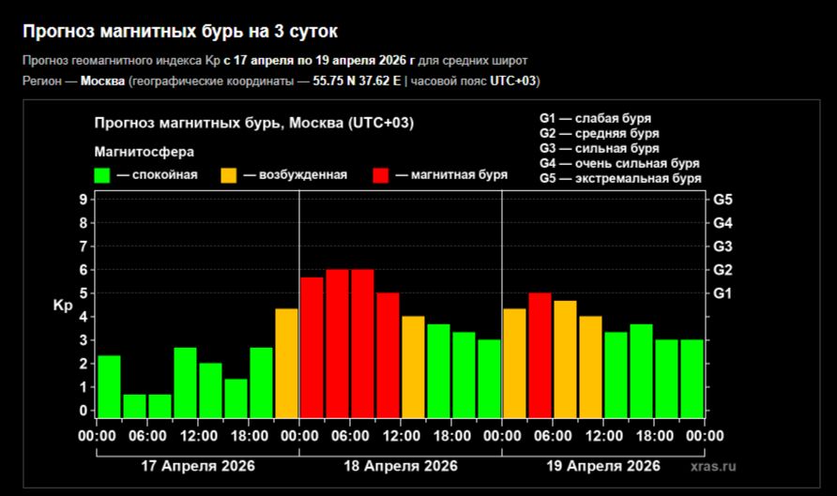Click the green 'спокойная' legend swatch
Image resolution: width=837 pixels, height=496 pixels.
[x=102, y=175]
